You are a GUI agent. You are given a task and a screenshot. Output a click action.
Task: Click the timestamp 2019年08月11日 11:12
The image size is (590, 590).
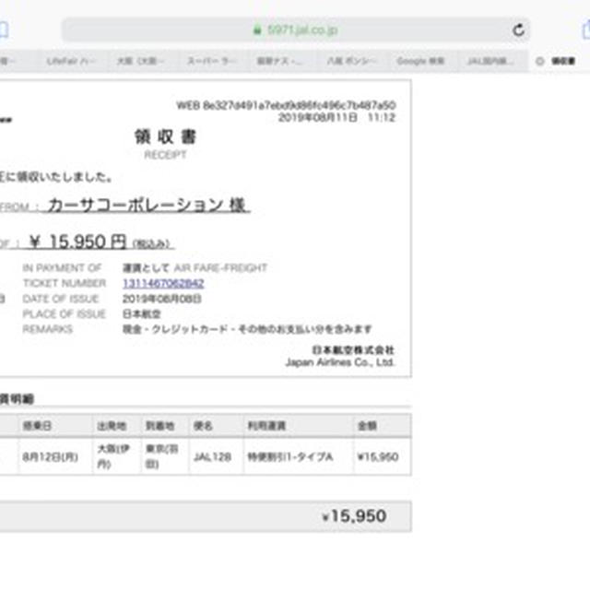pos(336,117)
